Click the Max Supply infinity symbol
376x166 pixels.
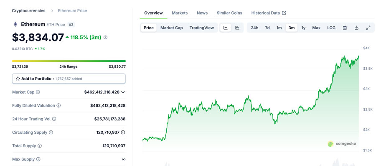(x=124, y=159)
